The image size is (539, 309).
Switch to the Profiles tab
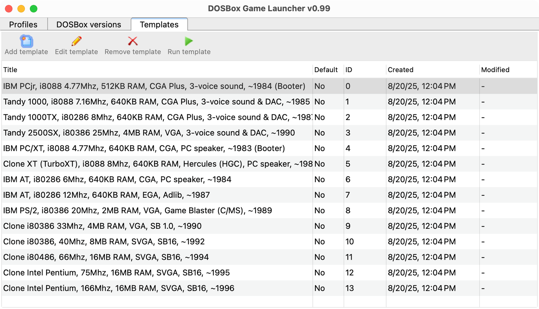23,24
